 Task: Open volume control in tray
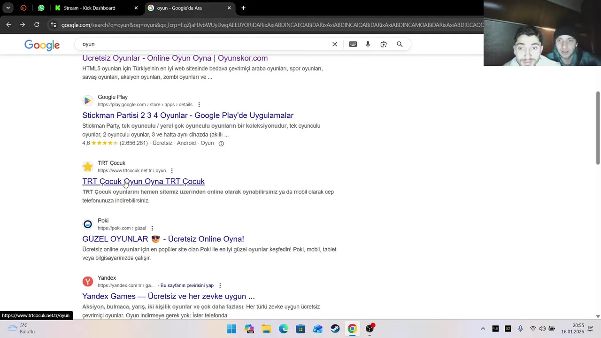pos(542,329)
